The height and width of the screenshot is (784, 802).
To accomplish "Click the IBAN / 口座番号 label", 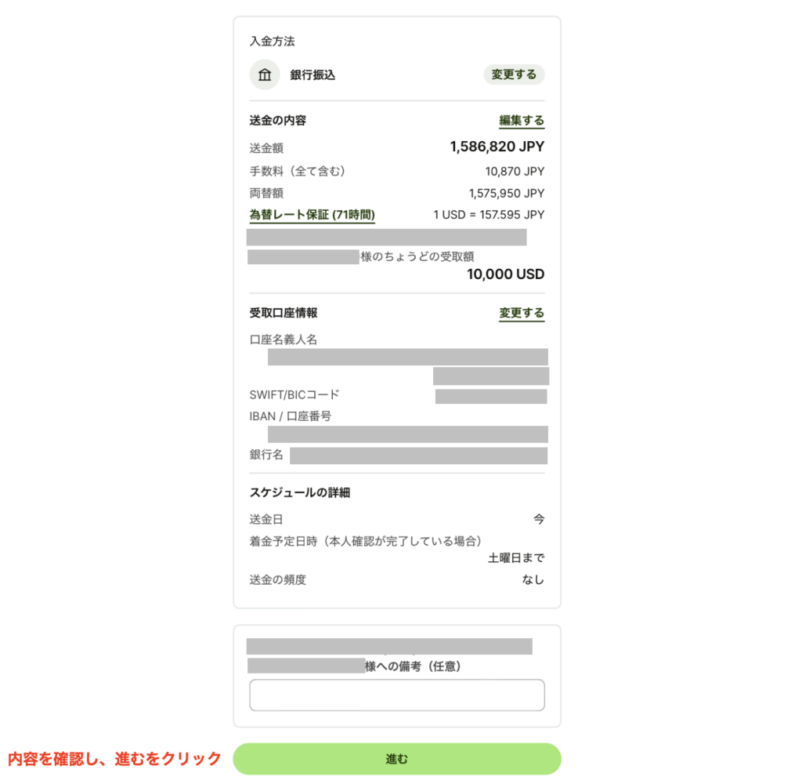I will pos(290,416).
